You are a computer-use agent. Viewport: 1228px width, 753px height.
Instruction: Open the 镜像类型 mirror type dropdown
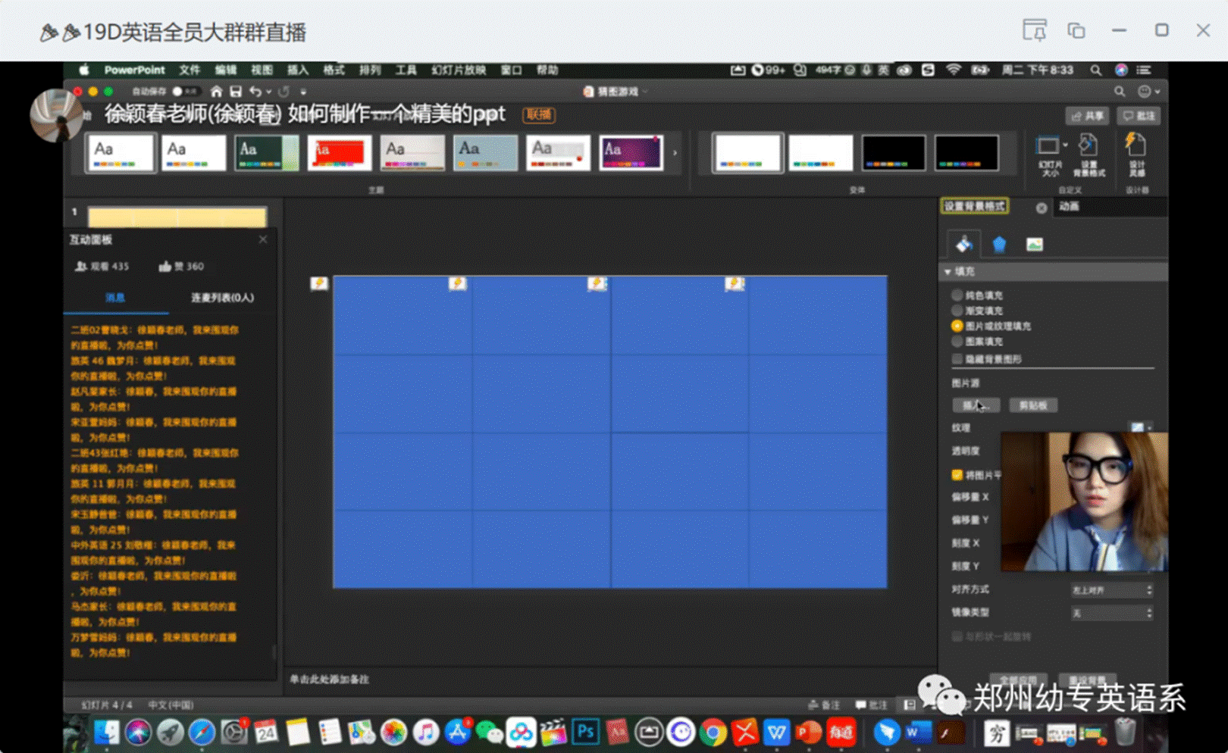click(x=1112, y=613)
